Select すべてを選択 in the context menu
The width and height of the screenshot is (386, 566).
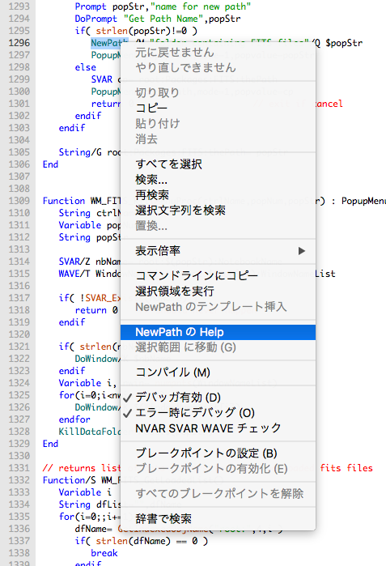218,164
